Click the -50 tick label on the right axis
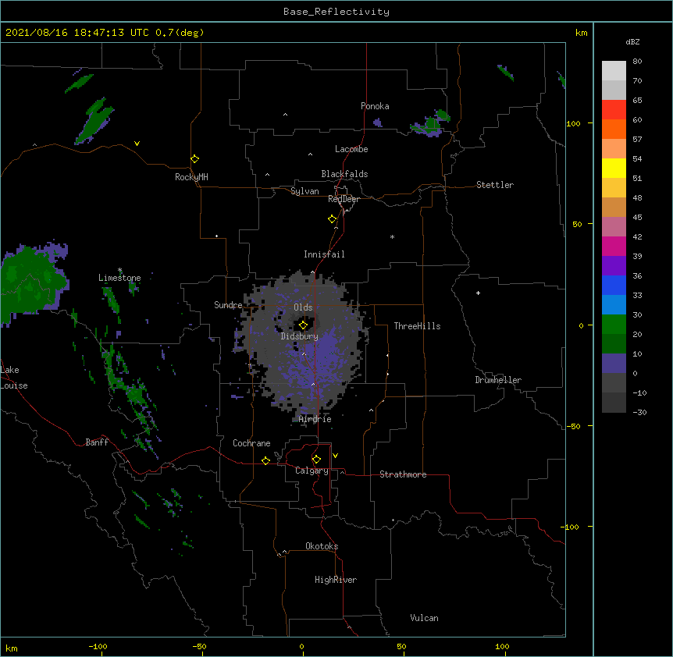 tap(573, 426)
